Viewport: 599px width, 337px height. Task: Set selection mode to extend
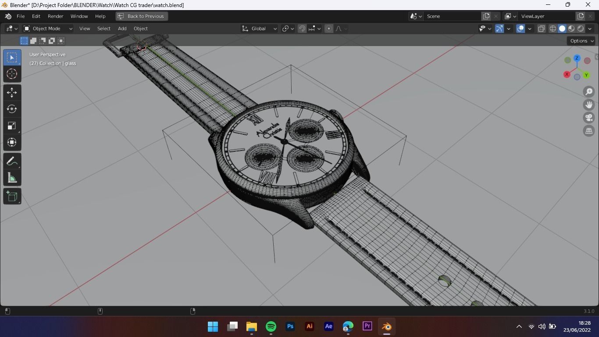point(33,41)
